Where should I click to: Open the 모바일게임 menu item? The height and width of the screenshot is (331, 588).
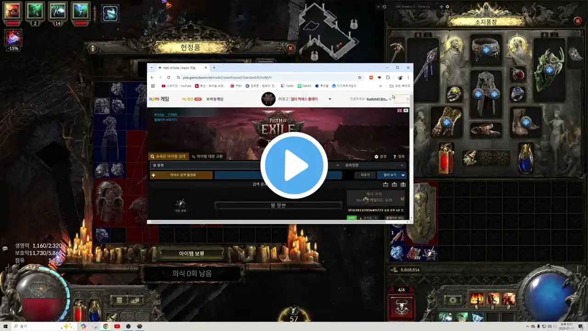(x=215, y=99)
